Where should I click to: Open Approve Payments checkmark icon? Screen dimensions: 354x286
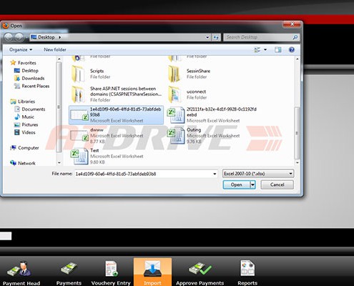coord(200,269)
